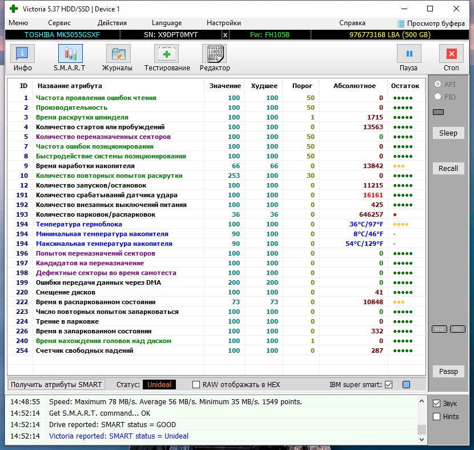The width and height of the screenshot is (474, 450).
Task: Open the Редактор hex editor icon
Action: coord(214,54)
